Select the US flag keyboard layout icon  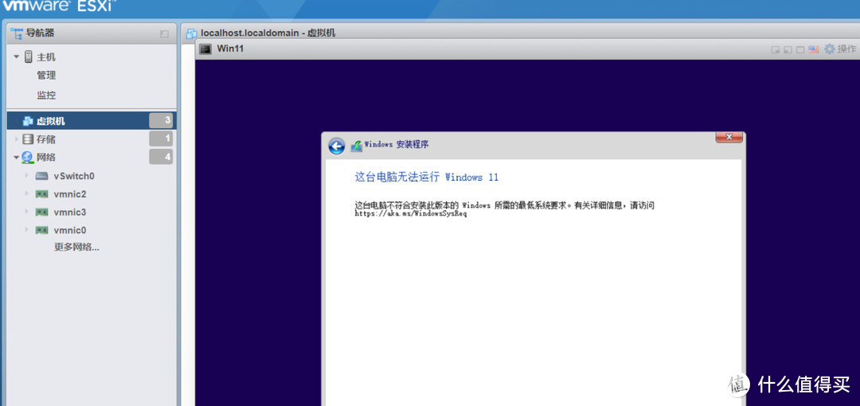click(813, 49)
